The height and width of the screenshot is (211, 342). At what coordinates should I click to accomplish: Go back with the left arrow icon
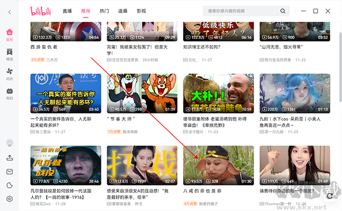pyautogui.click(x=9, y=12)
